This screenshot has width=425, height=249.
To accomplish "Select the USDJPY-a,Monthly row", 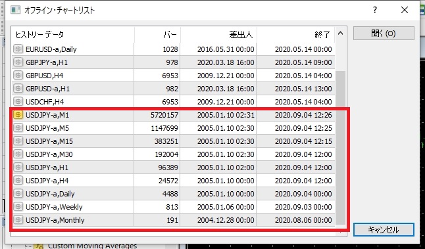I will 173,220.
